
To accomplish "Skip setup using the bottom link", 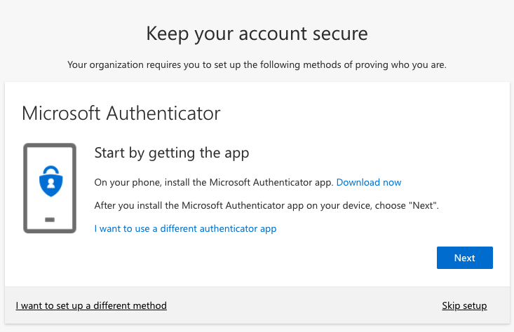I will pos(464,305).
